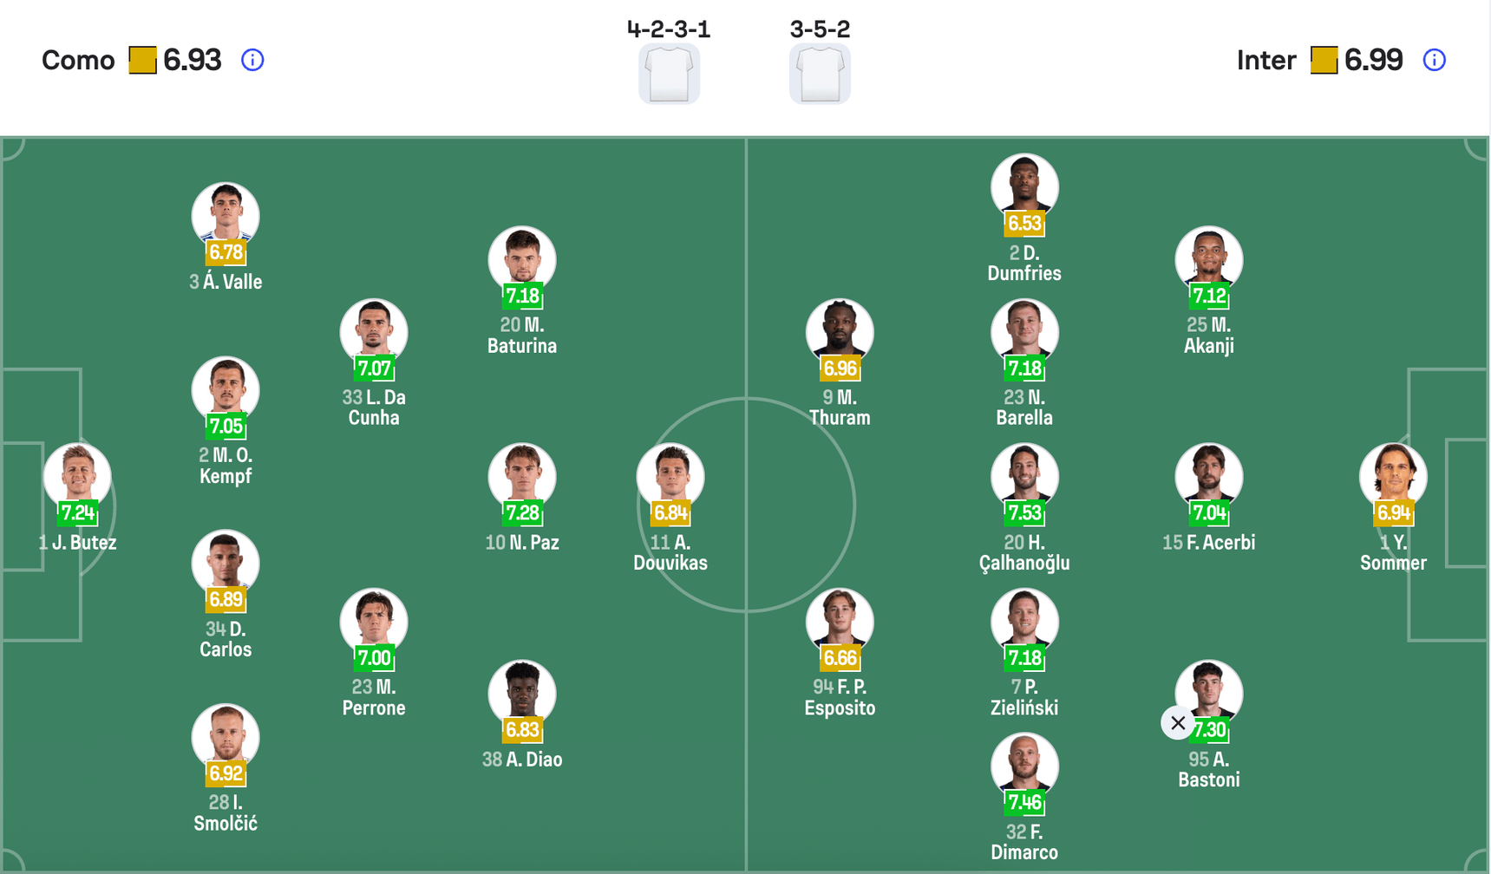1491x874 pixels.
Task: Click M. Baturina's 7.18 rating badge
Action: (x=522, y=295)
